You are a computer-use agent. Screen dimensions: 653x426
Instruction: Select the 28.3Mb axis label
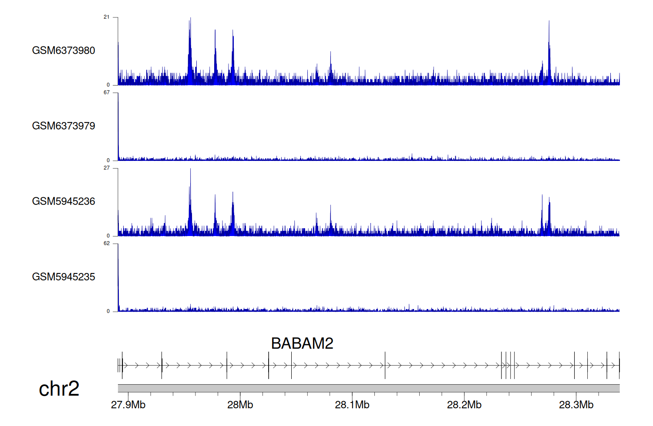[x=576, y=405]
